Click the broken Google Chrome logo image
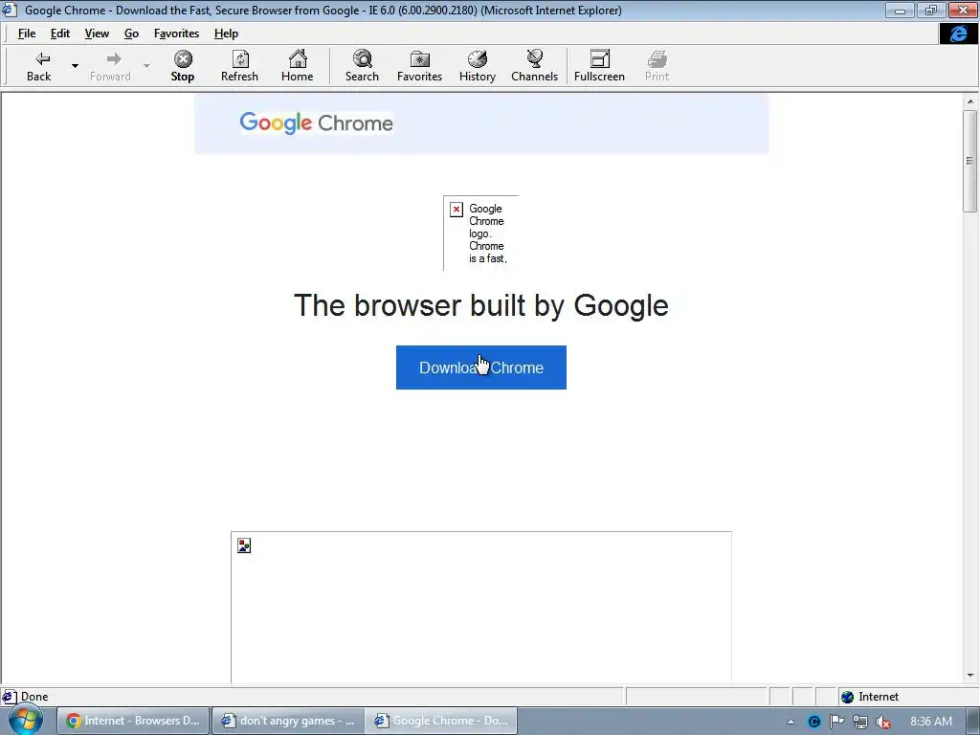 pos(480,234)
